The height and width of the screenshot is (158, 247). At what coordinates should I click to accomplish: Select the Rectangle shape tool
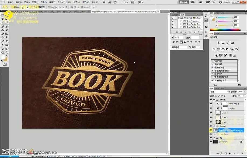tap(7, 45)
